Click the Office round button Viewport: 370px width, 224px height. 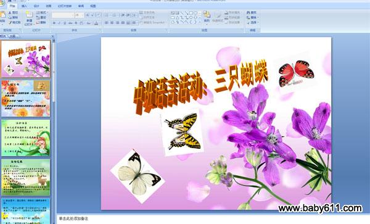tap(2, 2)
